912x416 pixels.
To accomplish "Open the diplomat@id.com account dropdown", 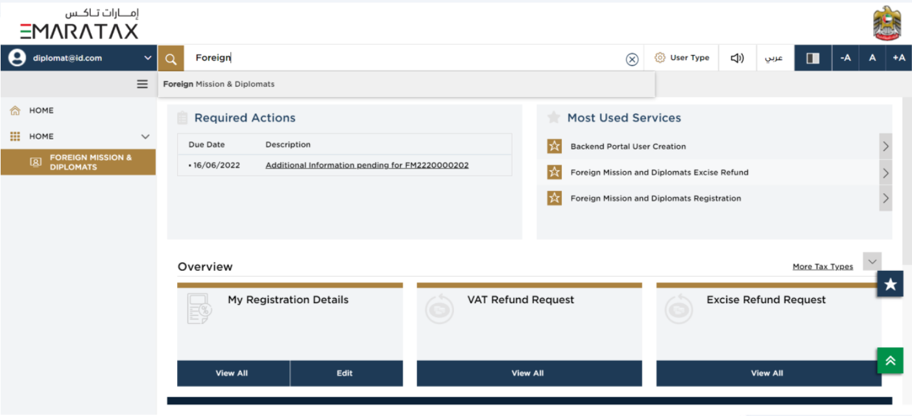I will click(78, 58).
